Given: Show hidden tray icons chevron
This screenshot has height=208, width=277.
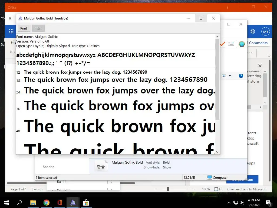Looking at the screenshot, I should pos(229,203).
